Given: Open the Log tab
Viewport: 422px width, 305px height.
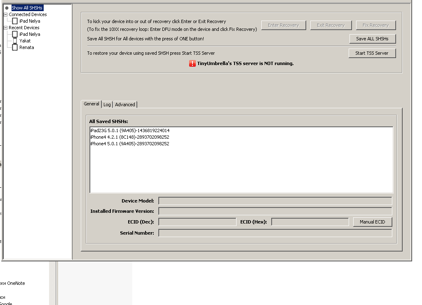Looking at the screenshot, I should 107,105.
